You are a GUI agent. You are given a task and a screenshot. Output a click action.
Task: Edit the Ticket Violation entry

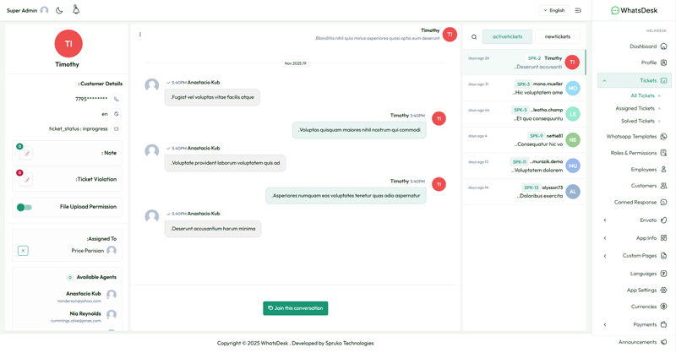(26, 180)
